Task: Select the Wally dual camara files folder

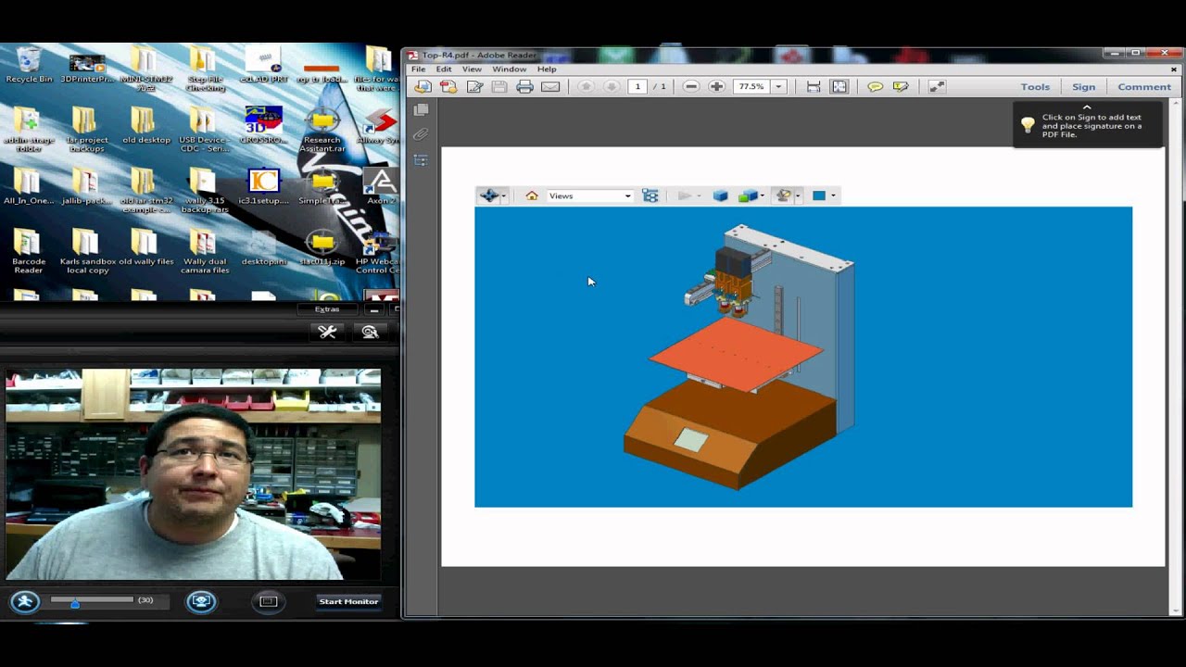Action: coord(205,251)
